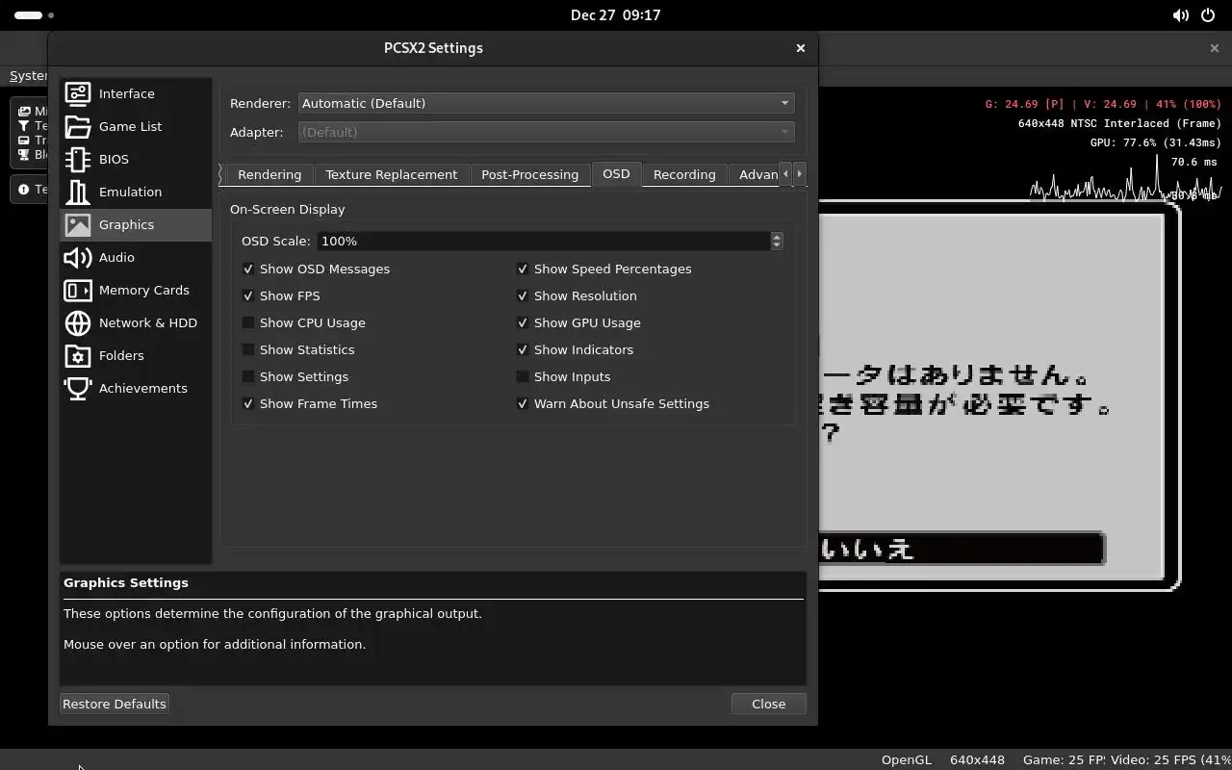Select the Memory Cards icon

click(x=78, y=290)
